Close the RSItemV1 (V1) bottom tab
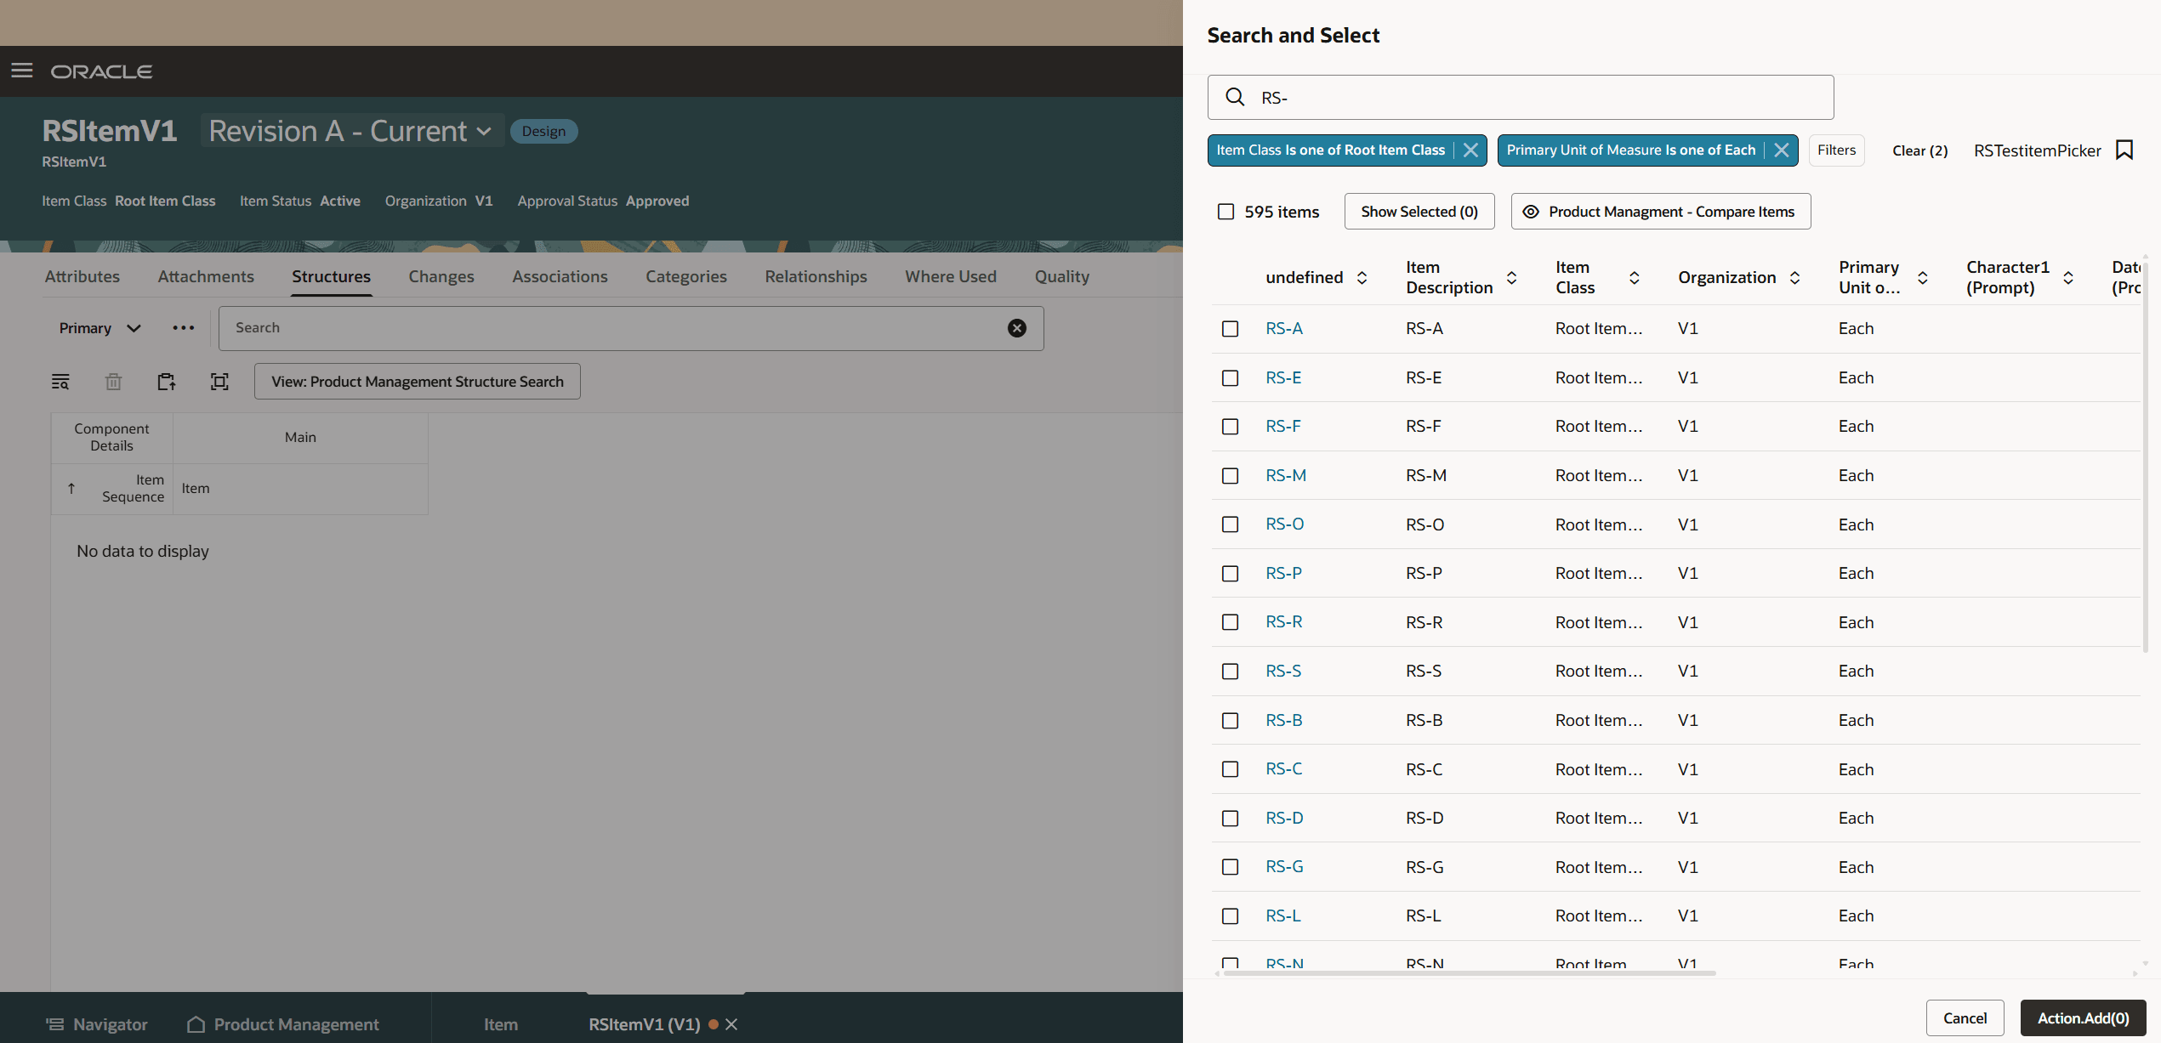 tap(731, 1024)
